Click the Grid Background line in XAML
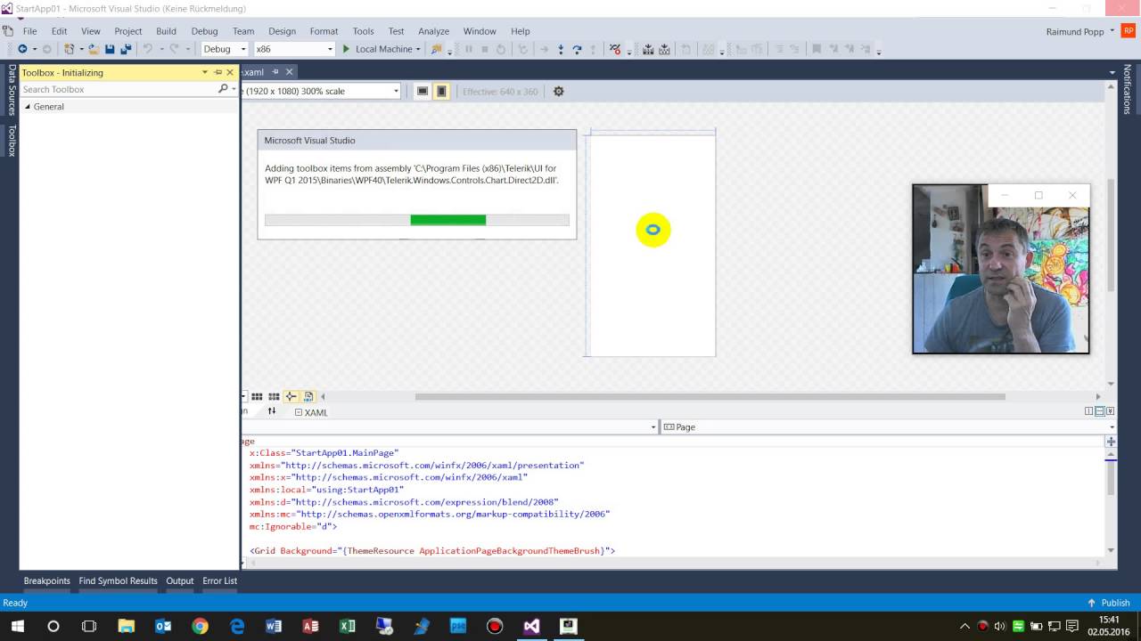This screenshot has width=1141, height=641. coord(432,551)
